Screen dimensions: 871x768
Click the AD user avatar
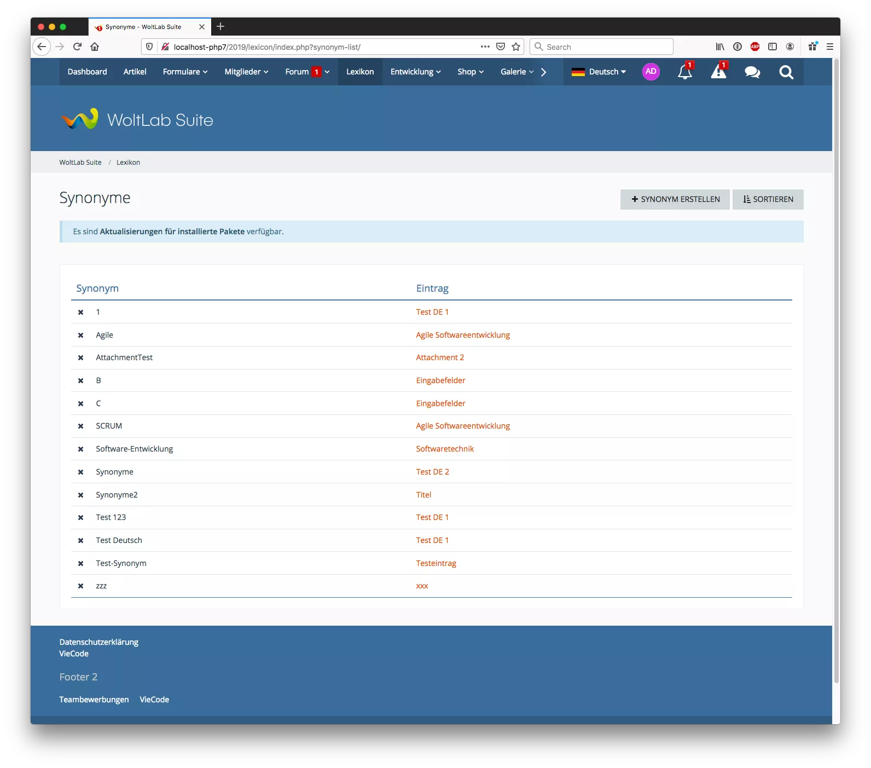click(651, 72)
